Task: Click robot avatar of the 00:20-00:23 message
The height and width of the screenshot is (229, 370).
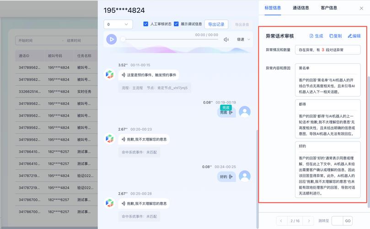Action: 109,139
